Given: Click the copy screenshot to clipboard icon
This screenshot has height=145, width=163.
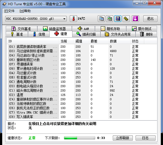Looking at the screenshot, I should click(109, 19).
